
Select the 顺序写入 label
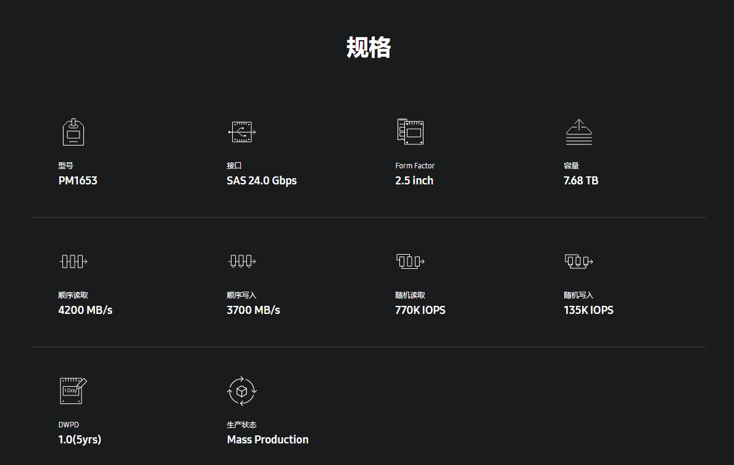(x=241, y=295)
